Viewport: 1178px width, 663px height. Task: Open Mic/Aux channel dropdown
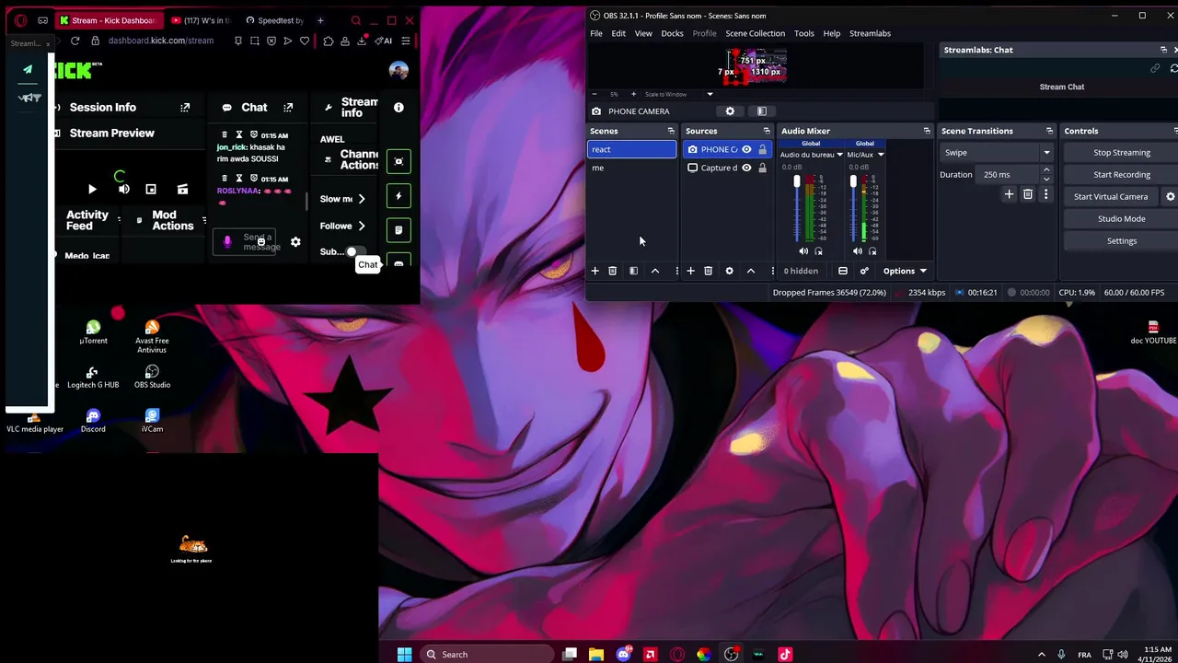point(881,155)
